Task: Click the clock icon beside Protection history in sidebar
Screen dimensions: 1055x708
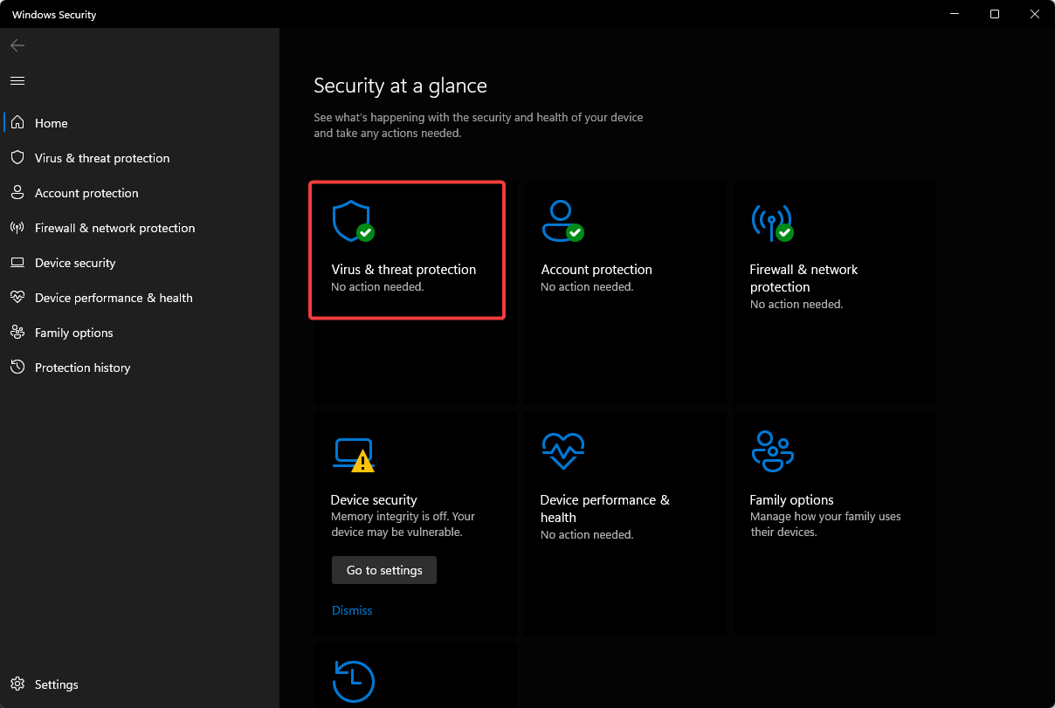Action: pyautogui.click(x=17, y=368)
